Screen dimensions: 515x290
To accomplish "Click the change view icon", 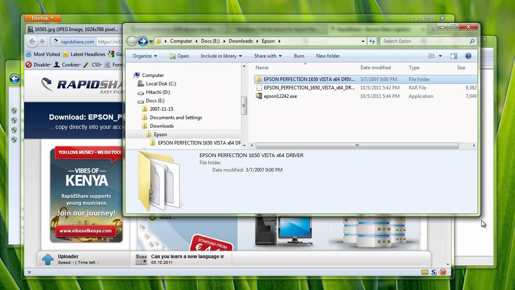I will 432,56.
